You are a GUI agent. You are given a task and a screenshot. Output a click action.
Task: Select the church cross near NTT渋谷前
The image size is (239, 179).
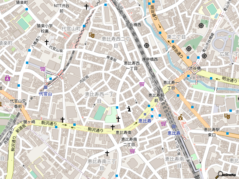click(86, 6)
